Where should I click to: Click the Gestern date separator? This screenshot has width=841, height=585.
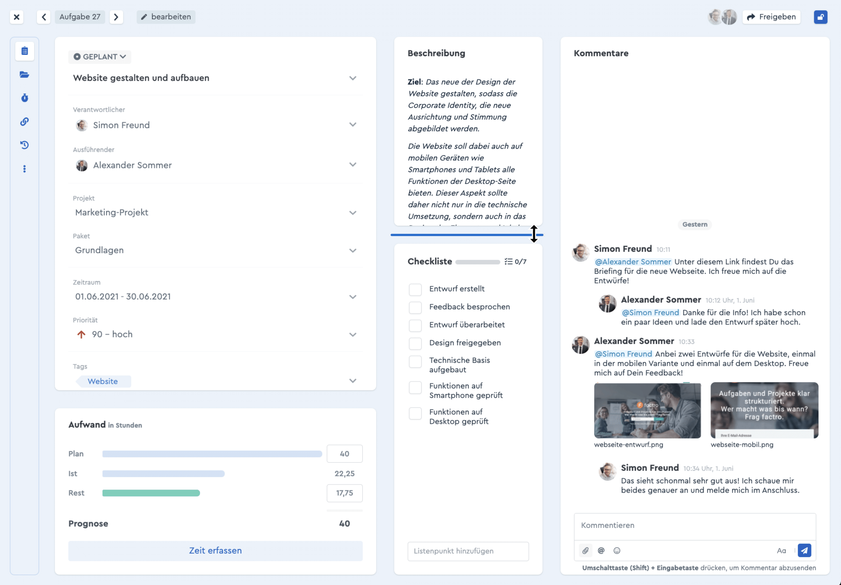[x=694, y=225]
